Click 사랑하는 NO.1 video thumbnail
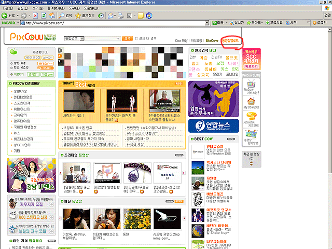This screenshot has width=332, height=249. (79, 101)
